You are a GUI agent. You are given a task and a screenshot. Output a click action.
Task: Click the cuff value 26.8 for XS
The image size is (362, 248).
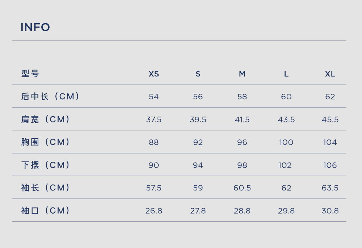[x=154, y=211]
